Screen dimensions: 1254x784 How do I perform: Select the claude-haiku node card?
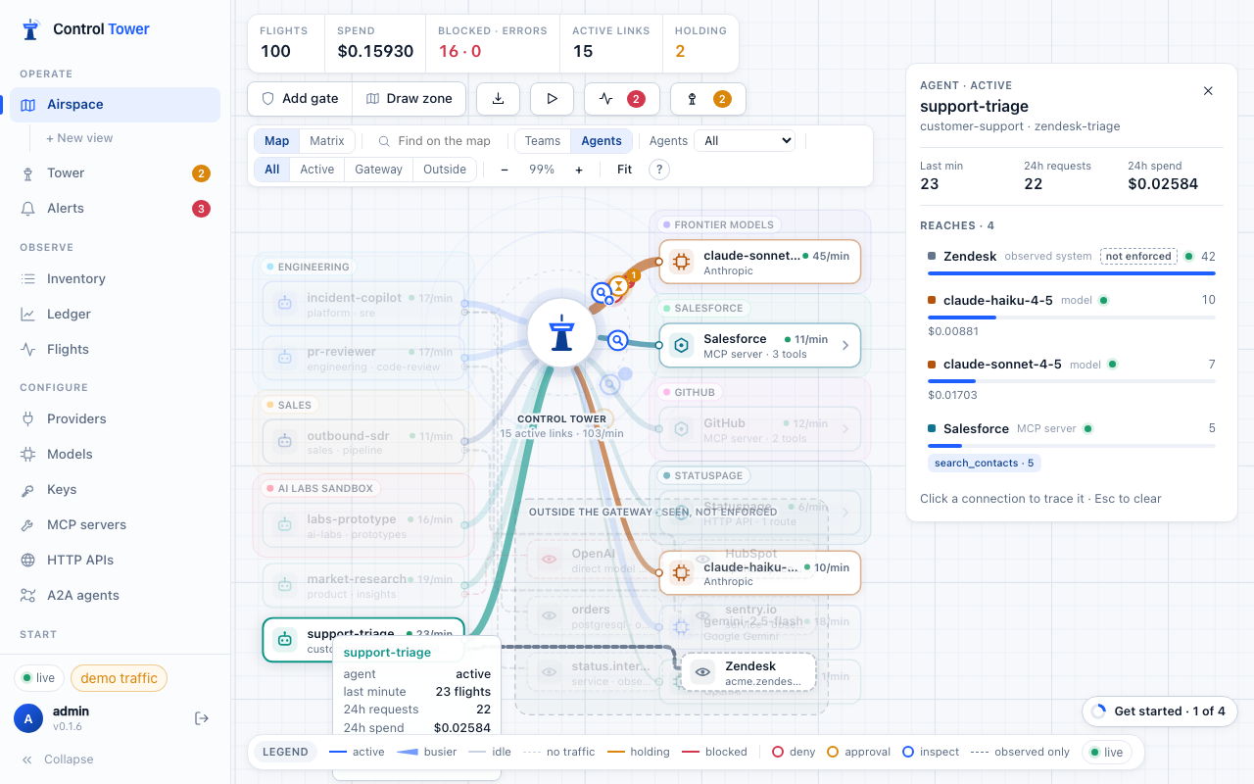pos(760,573)
